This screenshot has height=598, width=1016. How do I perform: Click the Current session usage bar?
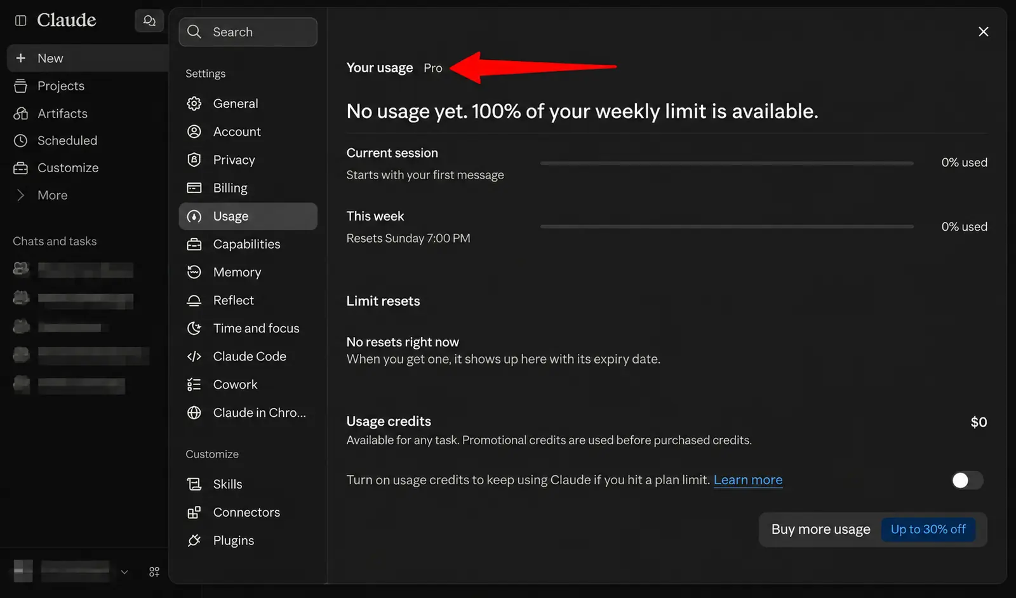point(726,163)
